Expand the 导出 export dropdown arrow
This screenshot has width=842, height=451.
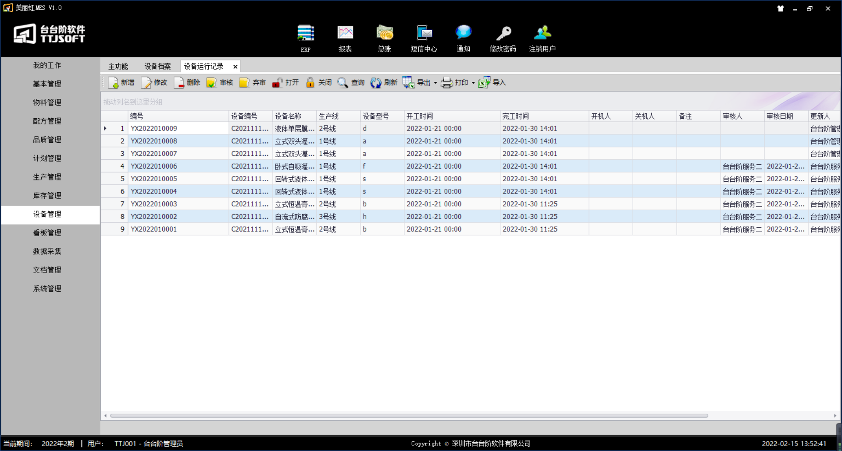(435, 83)
